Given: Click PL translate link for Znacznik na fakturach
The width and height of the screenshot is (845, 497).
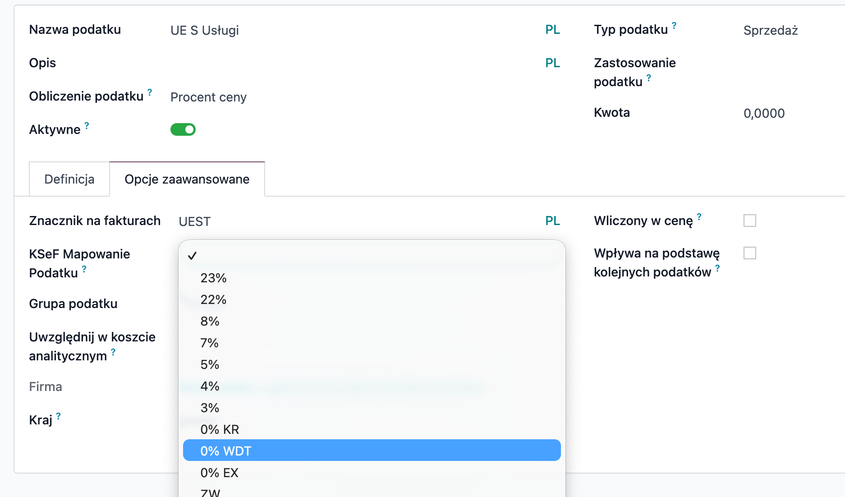Looking at the screenshot, I should [552, 221].
